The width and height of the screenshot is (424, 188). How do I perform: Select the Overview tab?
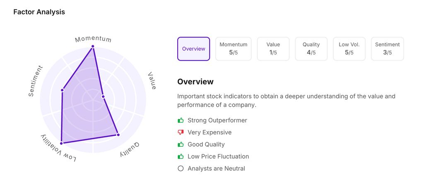[193, 49]
